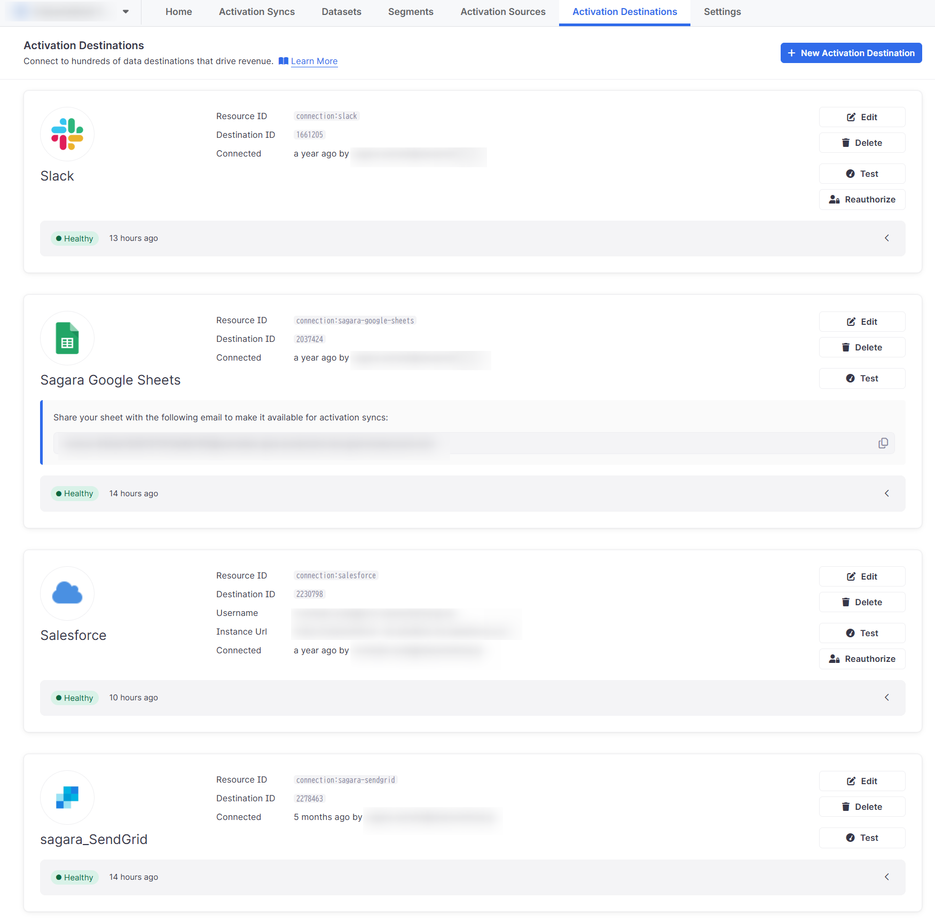This screenshot has width=935, height=922.
Task: Open the Segments tab
Action: click(410, 12)
